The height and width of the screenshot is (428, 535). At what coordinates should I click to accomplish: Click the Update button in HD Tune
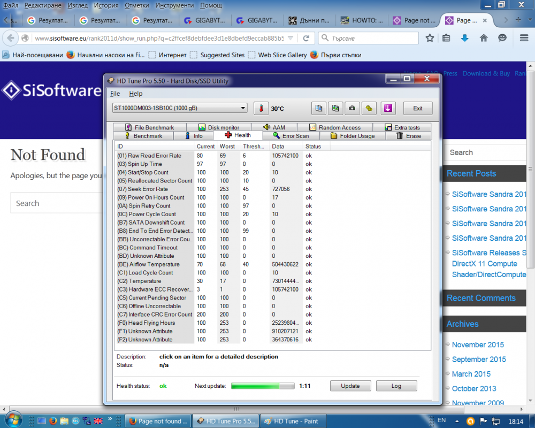coord(350,386)
